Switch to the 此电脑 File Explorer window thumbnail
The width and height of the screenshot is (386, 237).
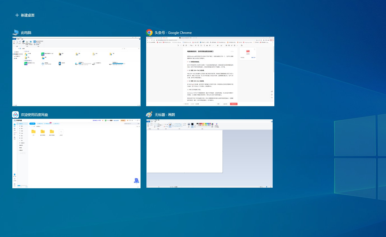(76, 71)
